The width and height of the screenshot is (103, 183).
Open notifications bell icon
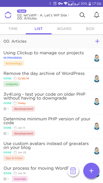(97, 15)
